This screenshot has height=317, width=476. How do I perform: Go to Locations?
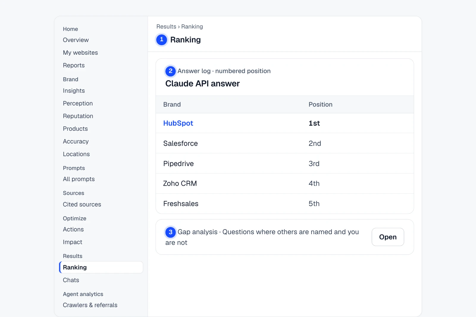coord(76,154)
